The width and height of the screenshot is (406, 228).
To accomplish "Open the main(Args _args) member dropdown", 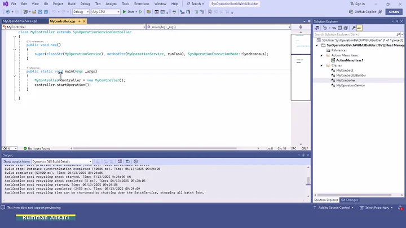I will coord(219,27).
